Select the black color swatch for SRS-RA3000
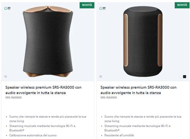Viewport: 190px width, 139px height. (185, 77)
